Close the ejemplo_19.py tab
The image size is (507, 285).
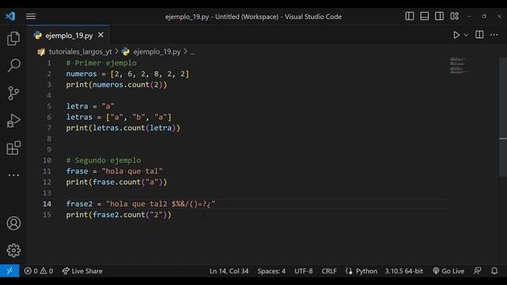101,35
